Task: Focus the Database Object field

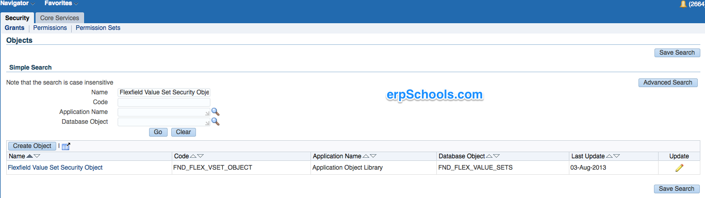Action: pyautogui.click(x=164, y=122)
